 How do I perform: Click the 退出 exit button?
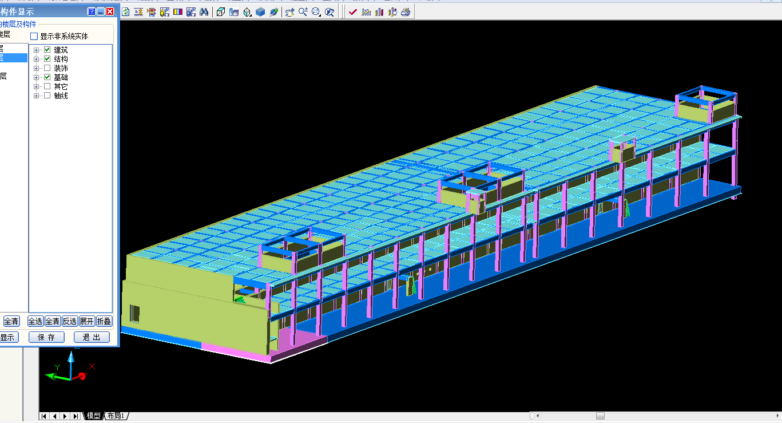coord(92,337)
